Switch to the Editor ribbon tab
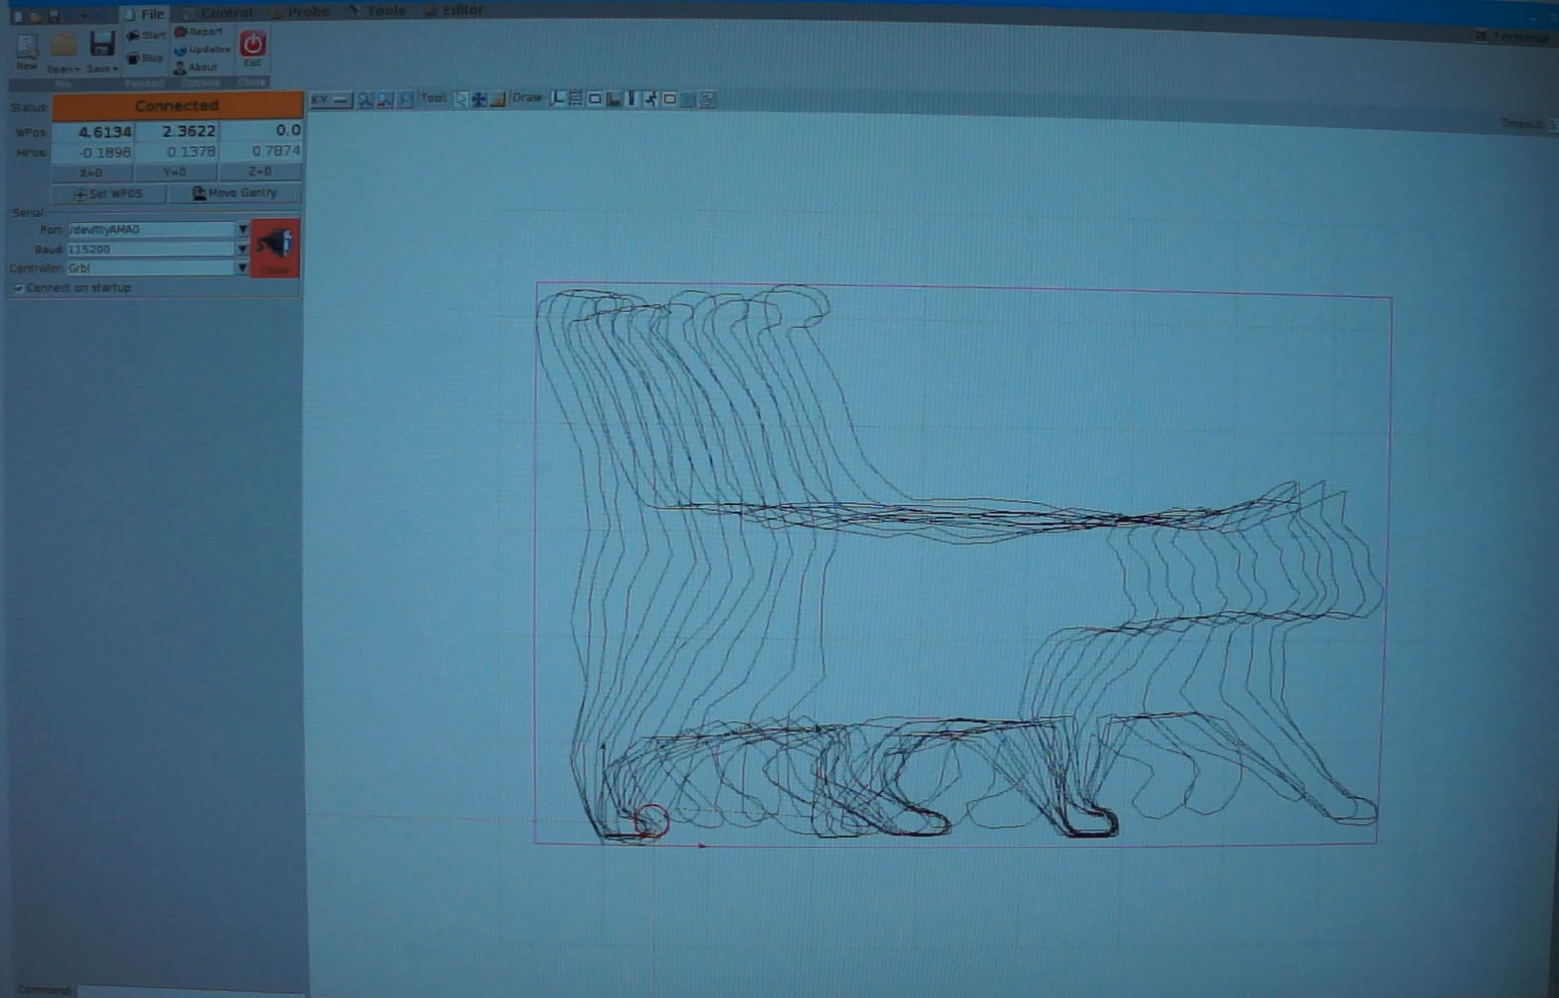 (x=455, y=10)
